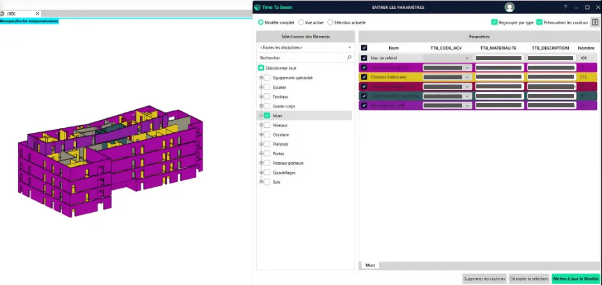Click Supprimer les couleurs button
The height and width of the screenshot is (285, 602).
pyautogui.click(x=484, y=279)
